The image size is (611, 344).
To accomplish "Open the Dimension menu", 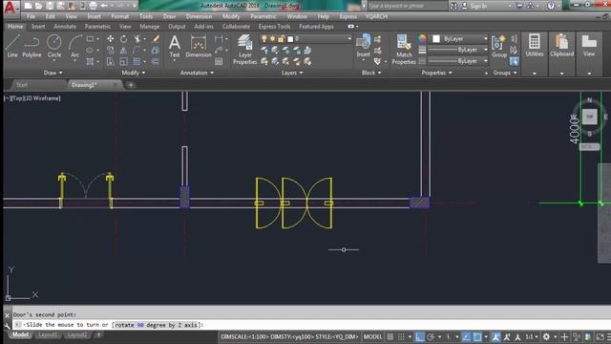I will click(200, 16).
